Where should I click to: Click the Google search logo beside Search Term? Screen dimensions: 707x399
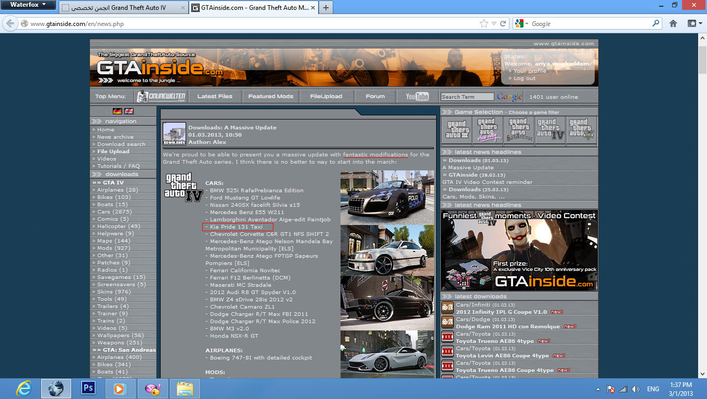(509, 97)
